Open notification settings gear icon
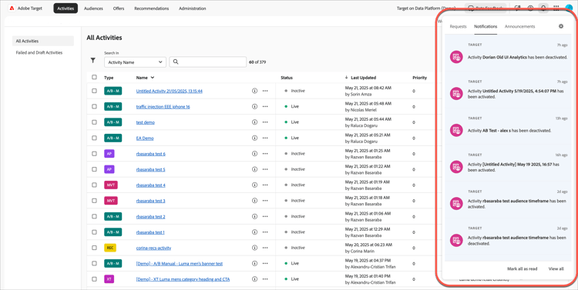Viewport: 578px width, 290px height. pyautogui.click(x=561, y=26)
